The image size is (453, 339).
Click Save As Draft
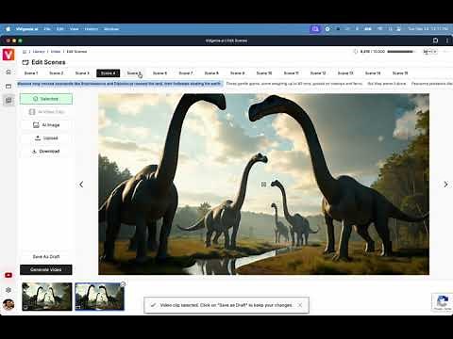click(46, 257)
